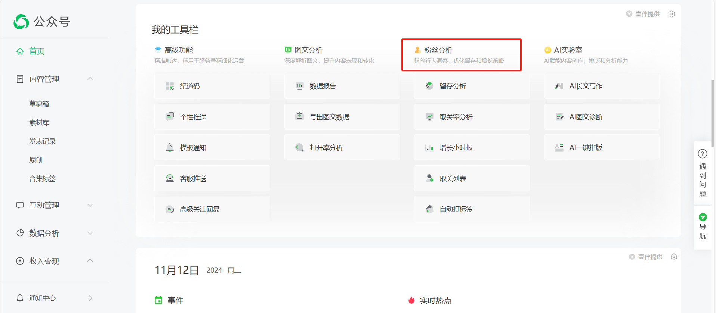Open the 高级关注回复 tool
Image resolution: width=716 pixels, height=313 pixels.
pos(212,209)
